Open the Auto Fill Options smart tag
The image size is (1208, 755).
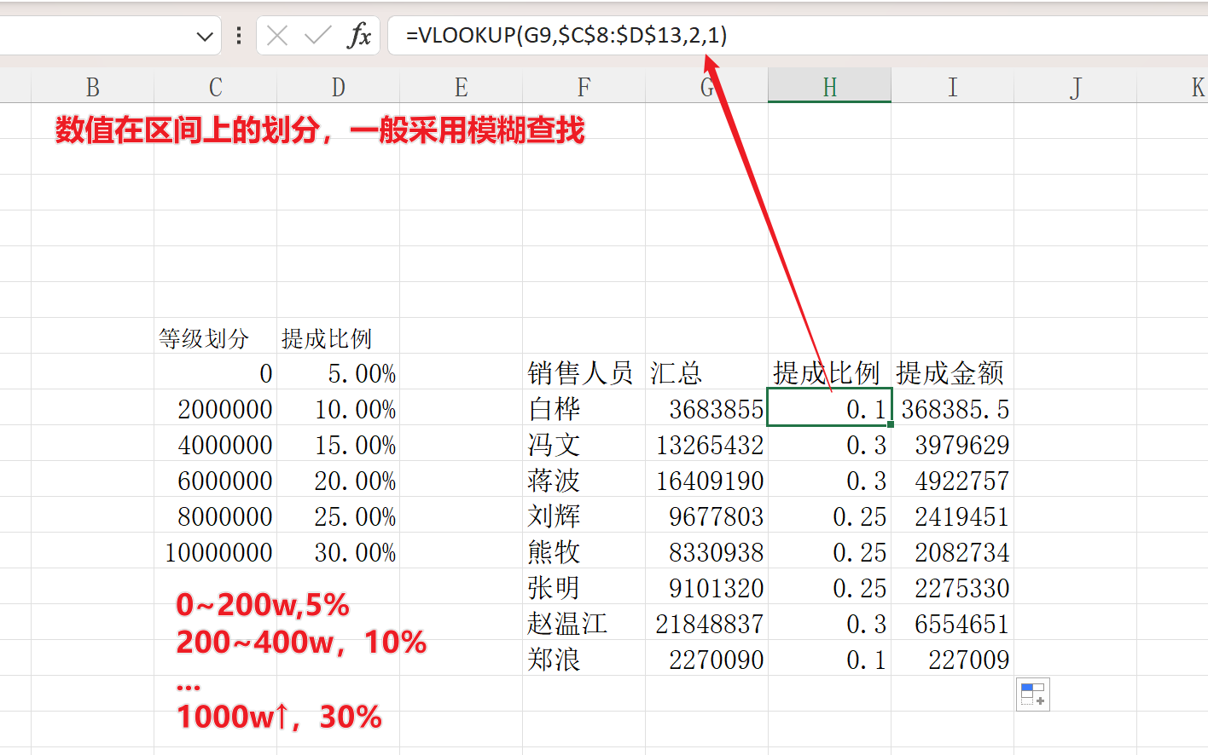click(x=1032, y=694)
